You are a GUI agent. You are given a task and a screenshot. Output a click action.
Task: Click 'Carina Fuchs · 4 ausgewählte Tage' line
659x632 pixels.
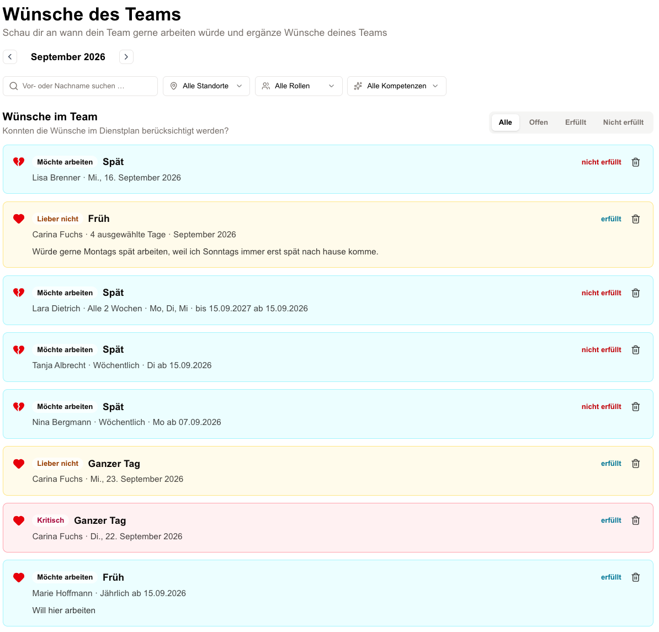(x=134, y=235)
